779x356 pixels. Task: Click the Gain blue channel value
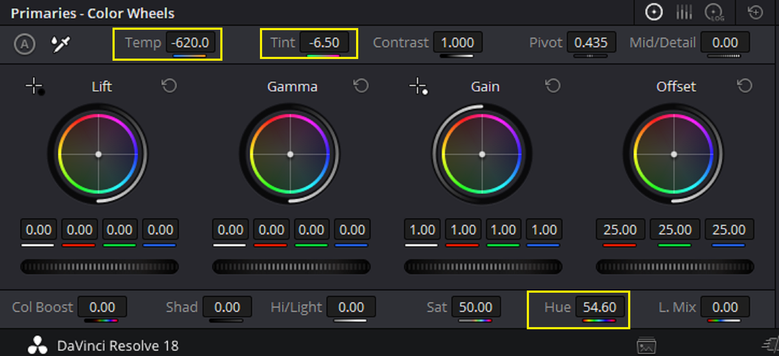coord(544,230)
